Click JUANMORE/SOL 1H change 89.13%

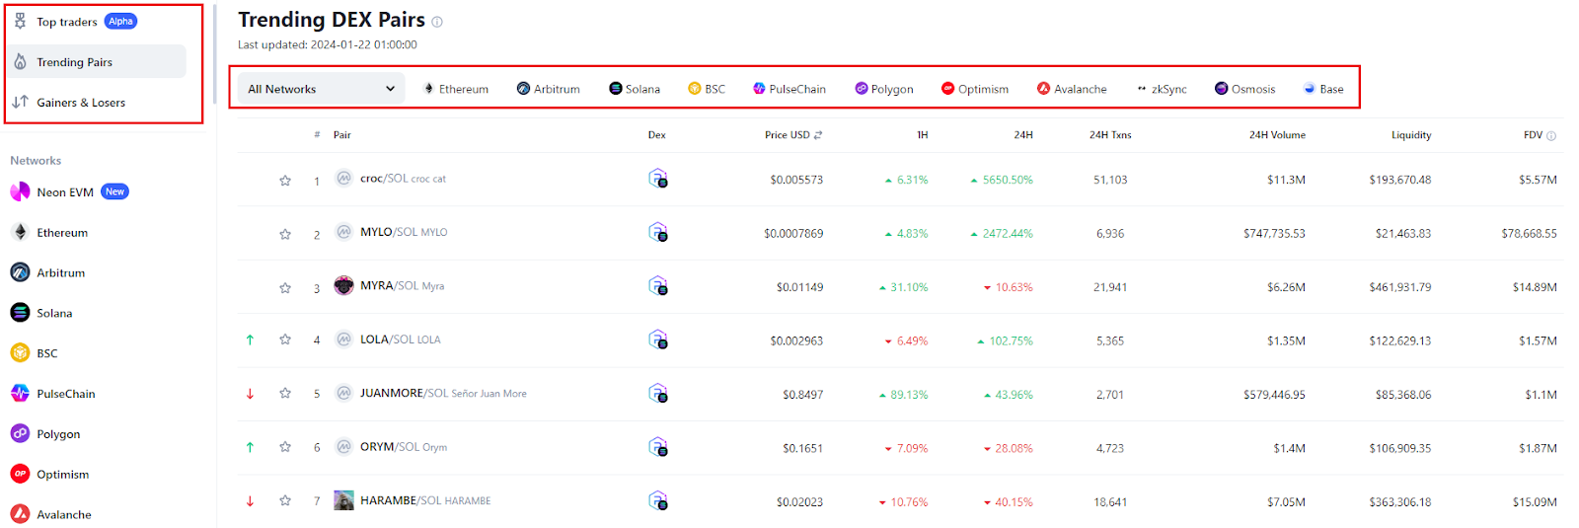(903, 395)
